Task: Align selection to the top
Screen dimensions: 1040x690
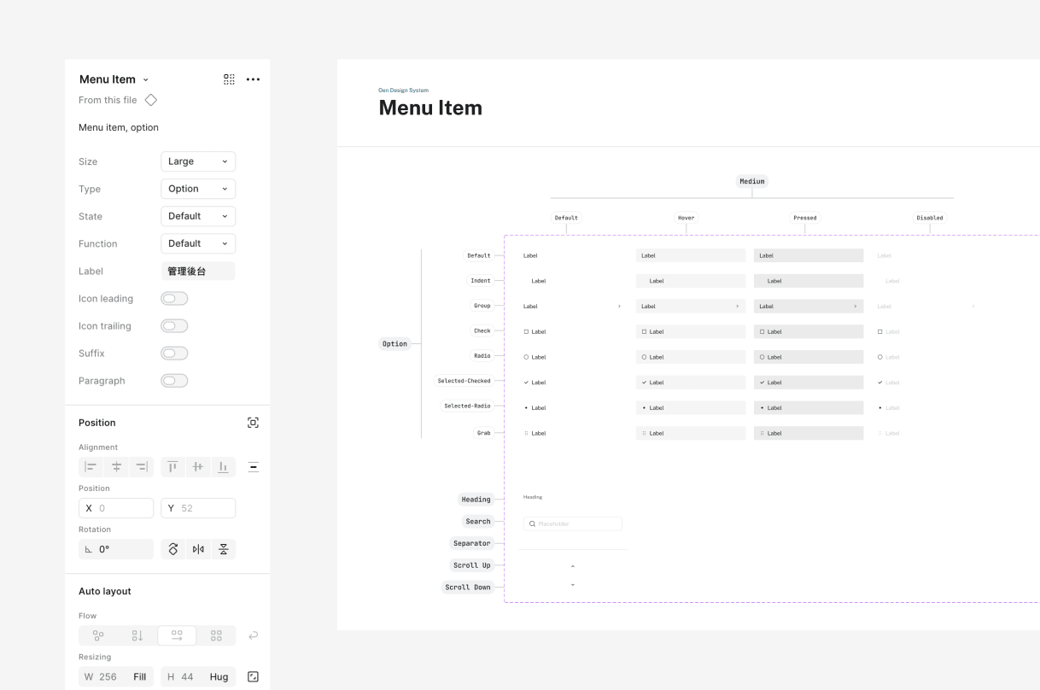Action: tap(173, 466)
